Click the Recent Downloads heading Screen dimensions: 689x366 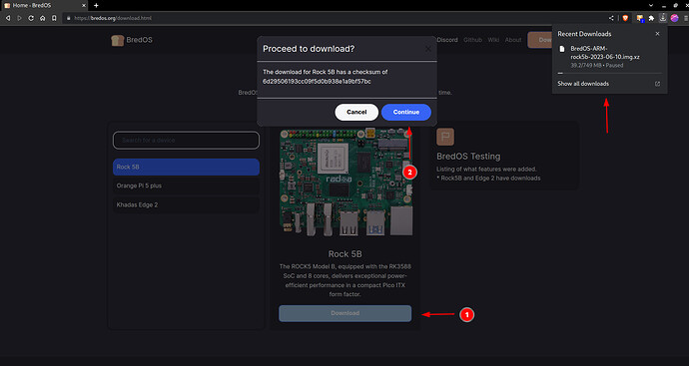pyautogui.click(x=584, y=34)
